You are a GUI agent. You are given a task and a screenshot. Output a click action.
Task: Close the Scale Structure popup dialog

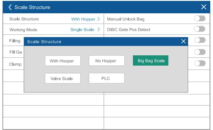pyautogui.click(x=183, y=41)
